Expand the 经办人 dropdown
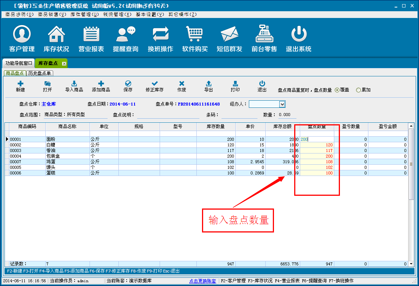The image size is (419, 286). pos(282,104)
